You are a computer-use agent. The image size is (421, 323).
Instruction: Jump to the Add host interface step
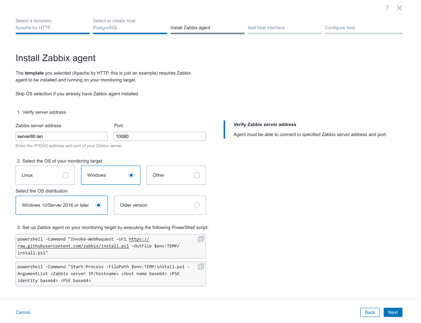pyautogui.click(x=285, y=29)
